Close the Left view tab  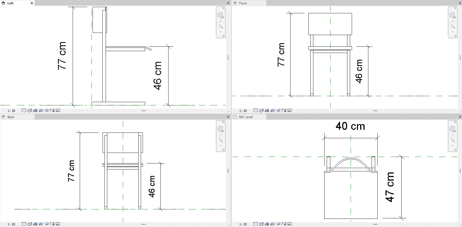tap(32, 3)
